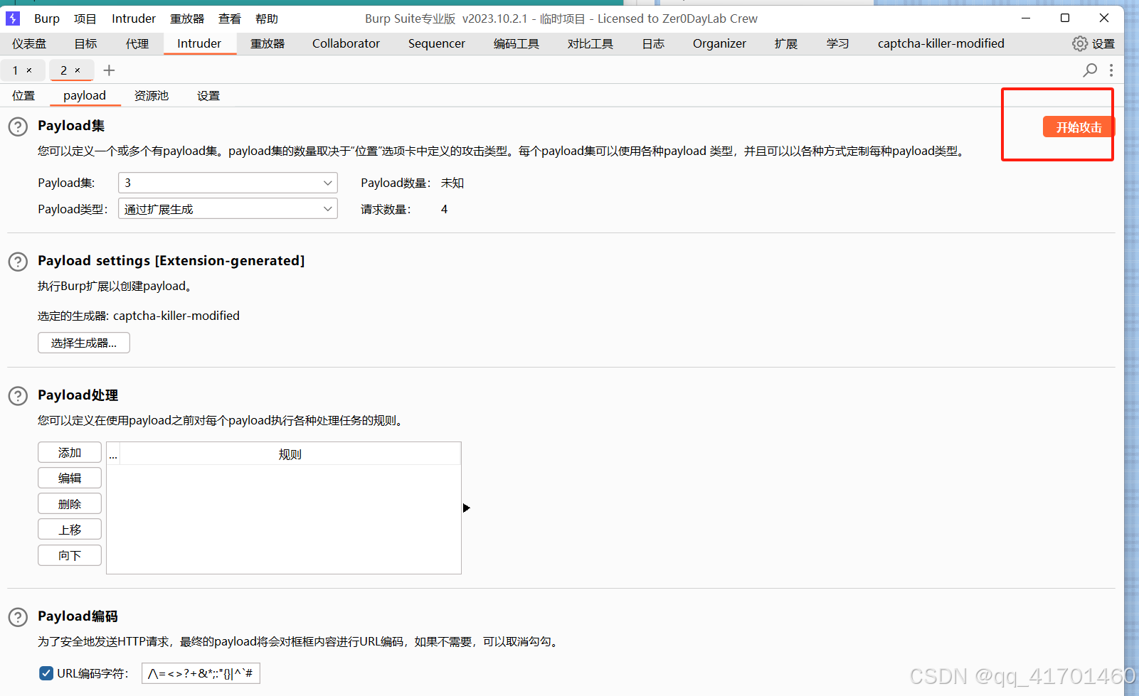Switch to 代理 tab
Screen dimensions: 1139x696
coord(137,44)
